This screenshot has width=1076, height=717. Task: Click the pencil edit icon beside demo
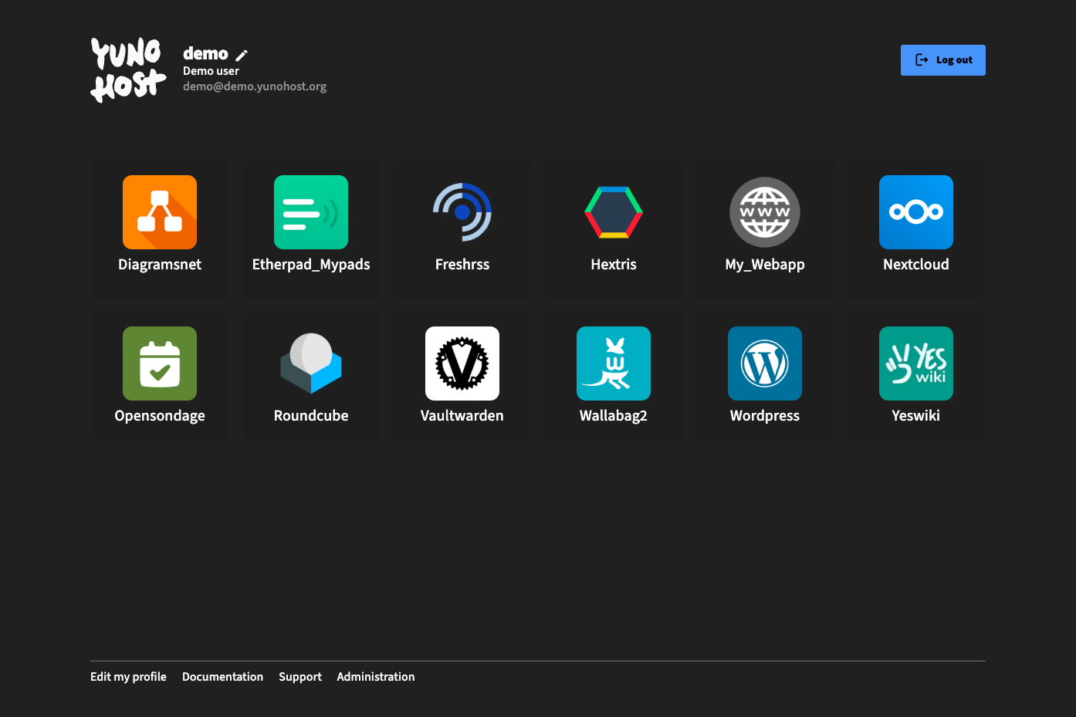(242, 55)
